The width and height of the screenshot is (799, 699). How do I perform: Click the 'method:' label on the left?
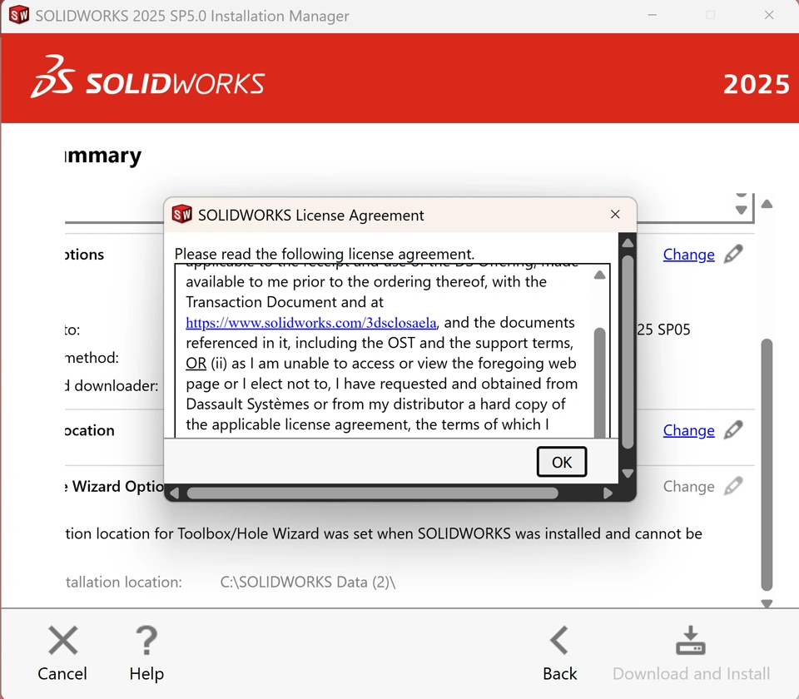(92, 358)
